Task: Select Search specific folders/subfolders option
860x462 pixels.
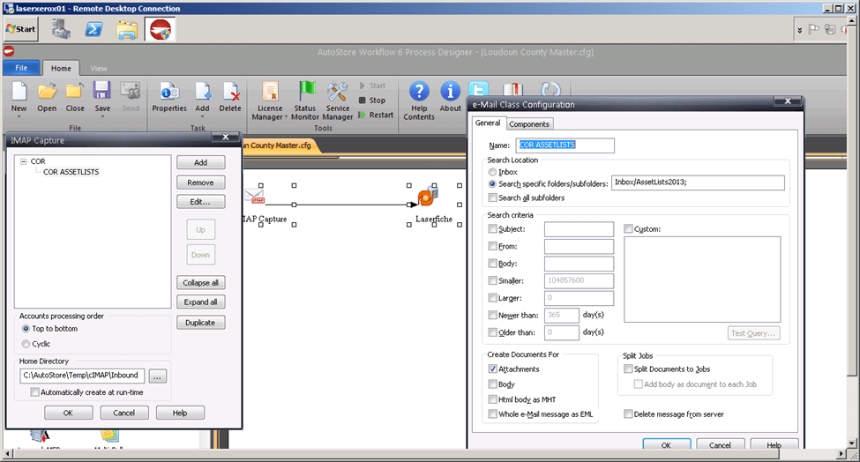Action: 492,184
